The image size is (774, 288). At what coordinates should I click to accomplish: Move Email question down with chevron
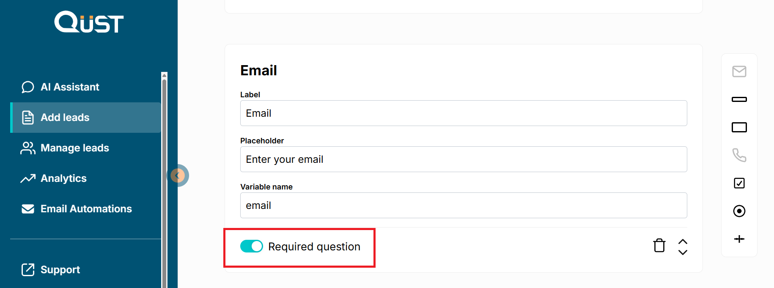click(x=683, y=252)
